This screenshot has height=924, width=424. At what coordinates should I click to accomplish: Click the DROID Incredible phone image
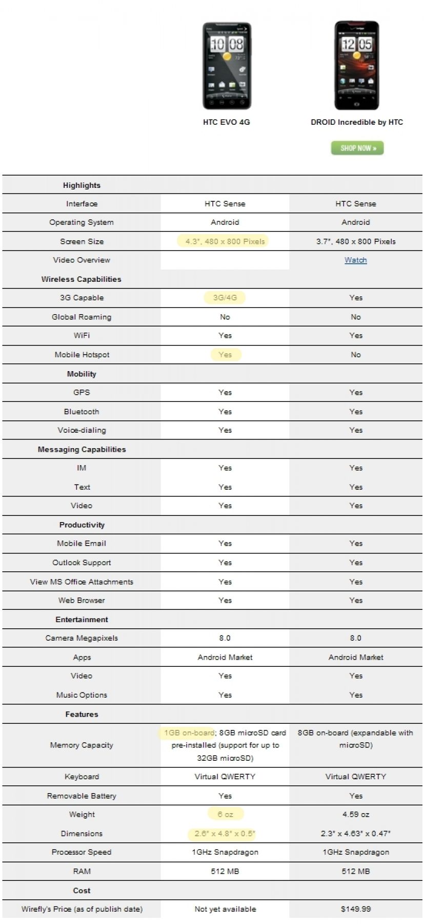(357, 66)
